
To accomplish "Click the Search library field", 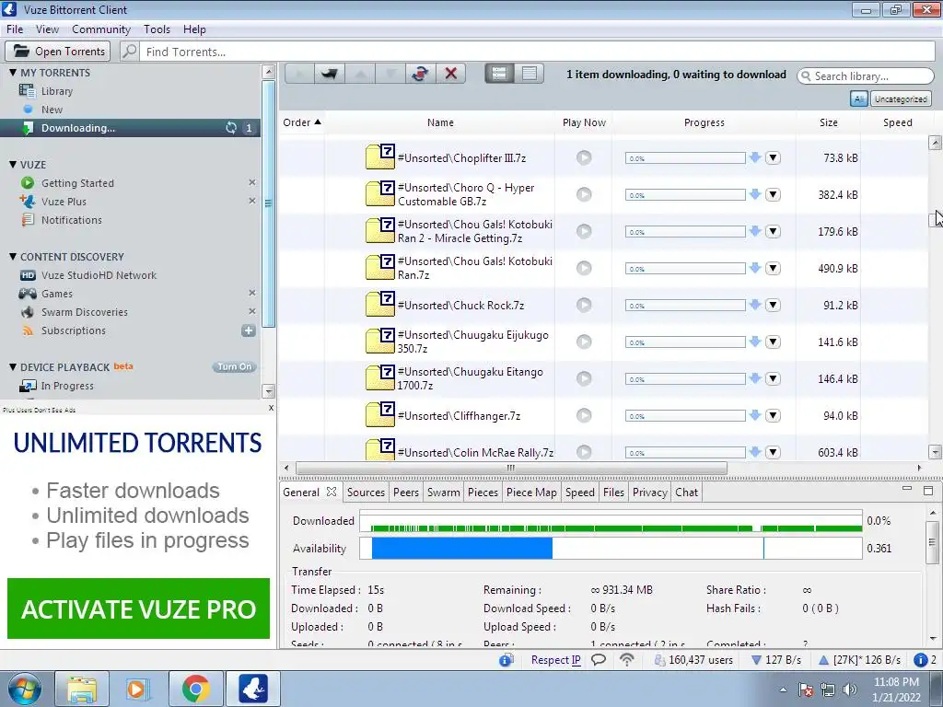I will [866, 75].
